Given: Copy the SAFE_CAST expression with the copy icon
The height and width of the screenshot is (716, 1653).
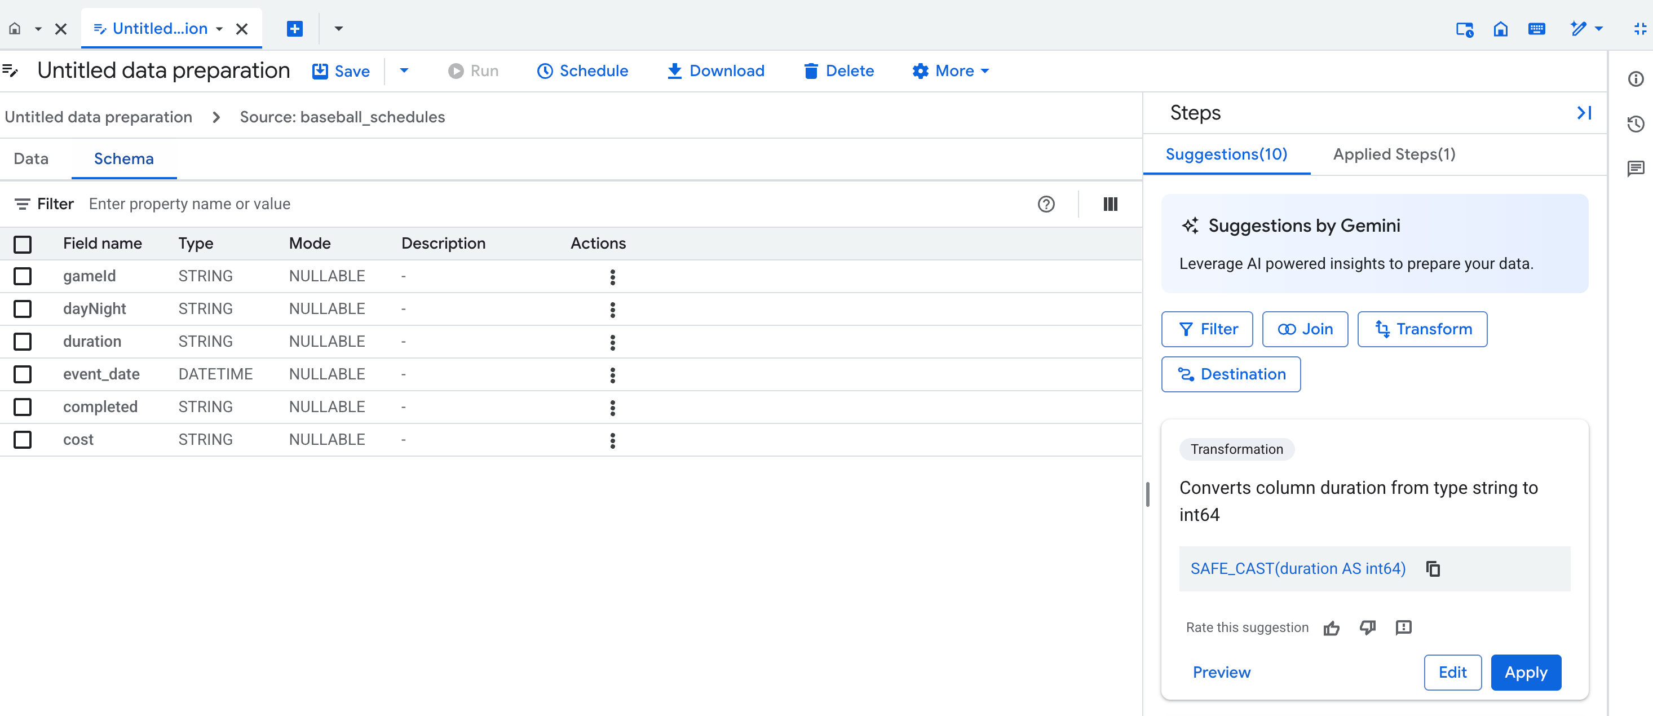Looking at the screenshot, I should [1432, 568].
